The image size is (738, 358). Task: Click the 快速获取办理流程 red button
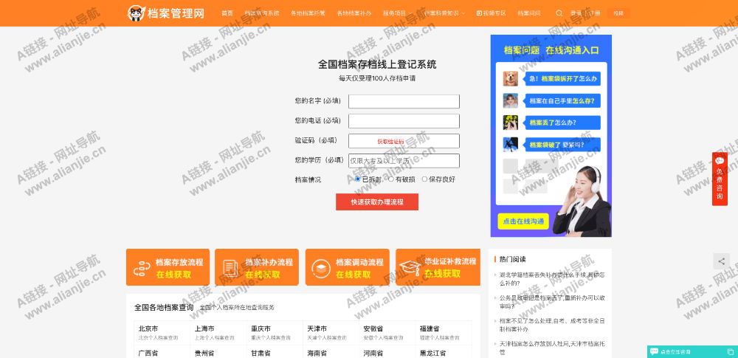(x=377, y=202)
